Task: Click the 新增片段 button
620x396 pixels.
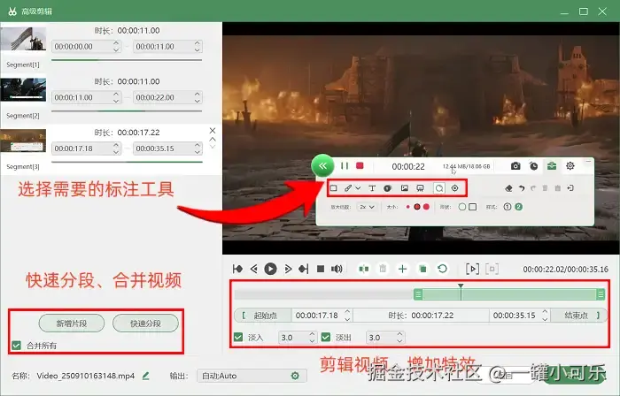Action: pos(72,324)
